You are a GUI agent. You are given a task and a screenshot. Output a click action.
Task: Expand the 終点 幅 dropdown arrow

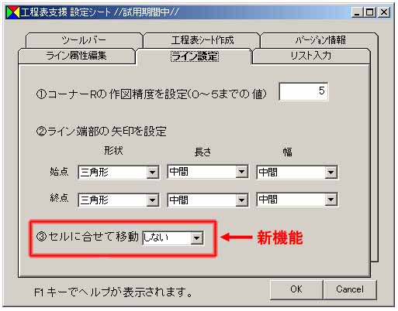point(331,200)
